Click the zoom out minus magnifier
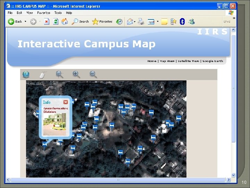This screenshot has height=188, width=250. click(93, 75)
